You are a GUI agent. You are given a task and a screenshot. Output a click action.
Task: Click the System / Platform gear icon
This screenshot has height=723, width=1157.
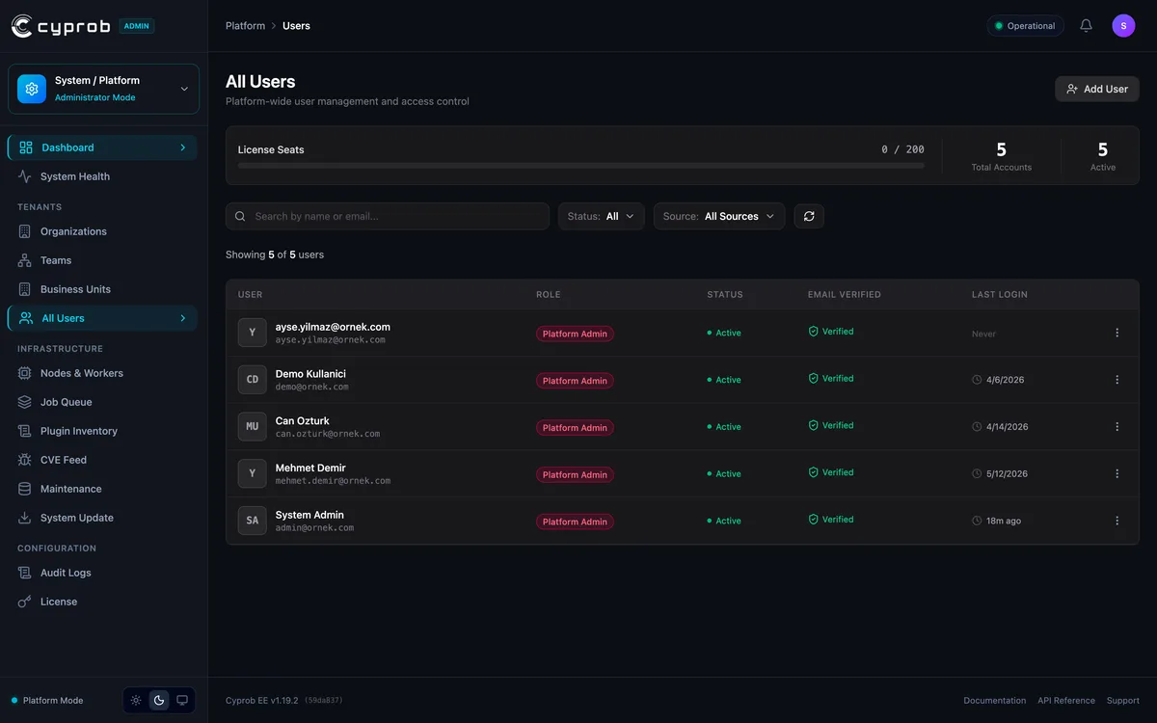(x=32, y=89)
